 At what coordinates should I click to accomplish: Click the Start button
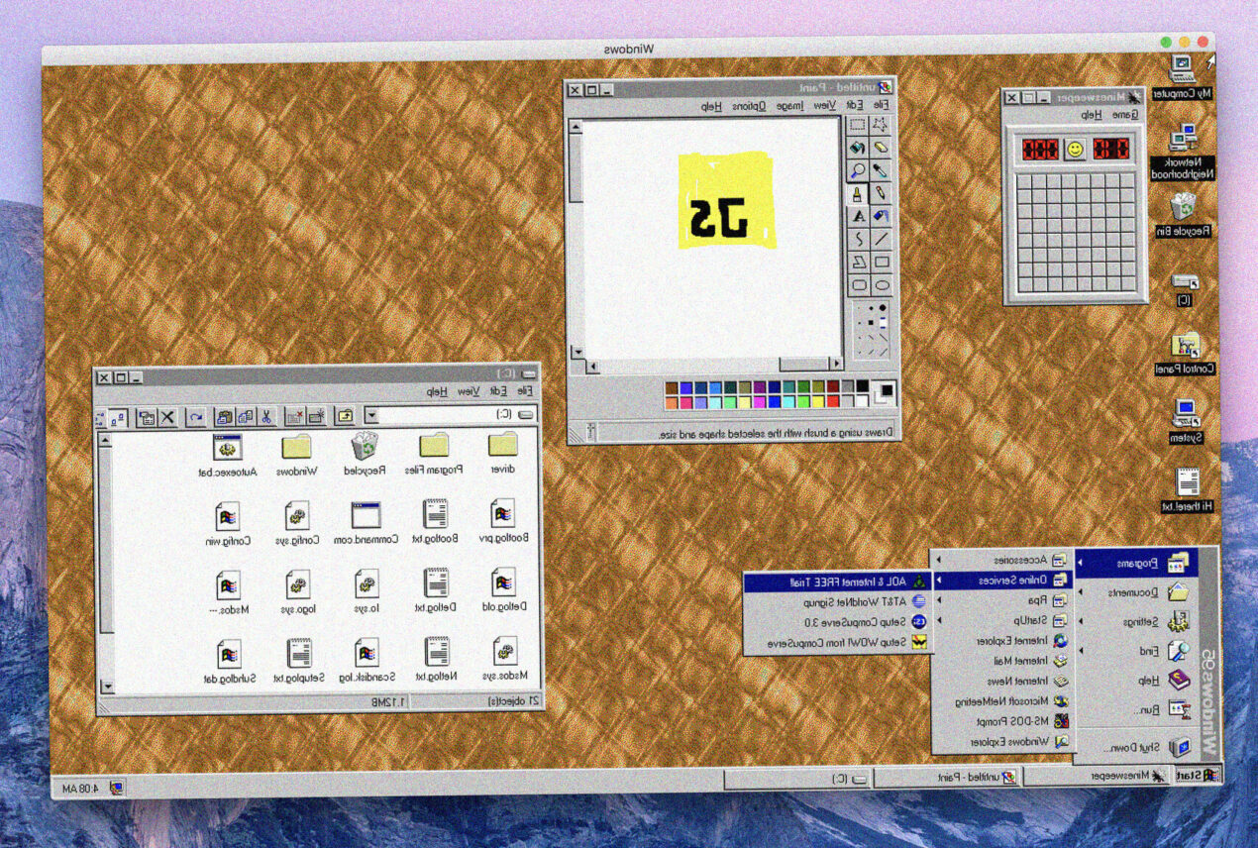1199,777
